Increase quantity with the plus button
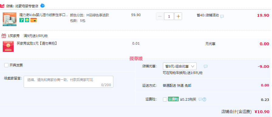This screenshot has height=117, width=272. [x=178, y=16]
